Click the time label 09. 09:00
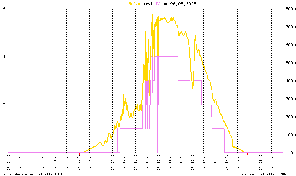 coord(113,162)
